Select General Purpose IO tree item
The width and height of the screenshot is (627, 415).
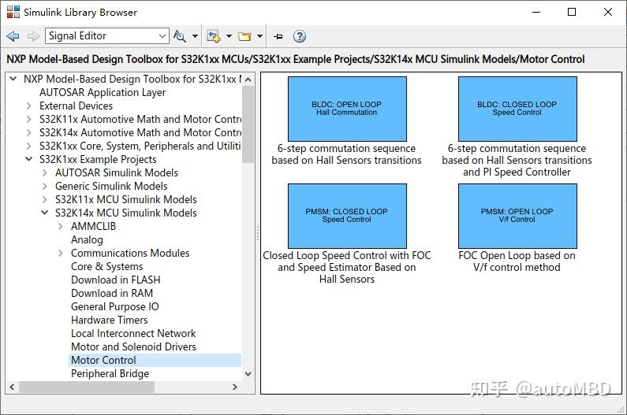click(115, 306)
